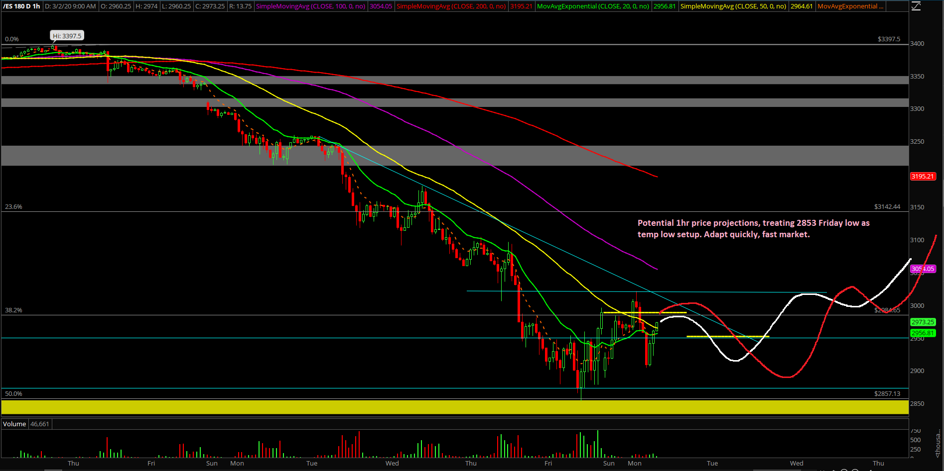
Task: Click the 46,661 volume value
Action: pos(40,424)
